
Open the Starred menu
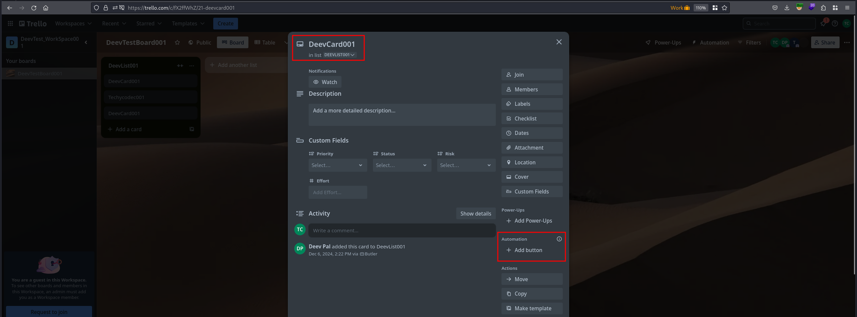click(149, 23)
